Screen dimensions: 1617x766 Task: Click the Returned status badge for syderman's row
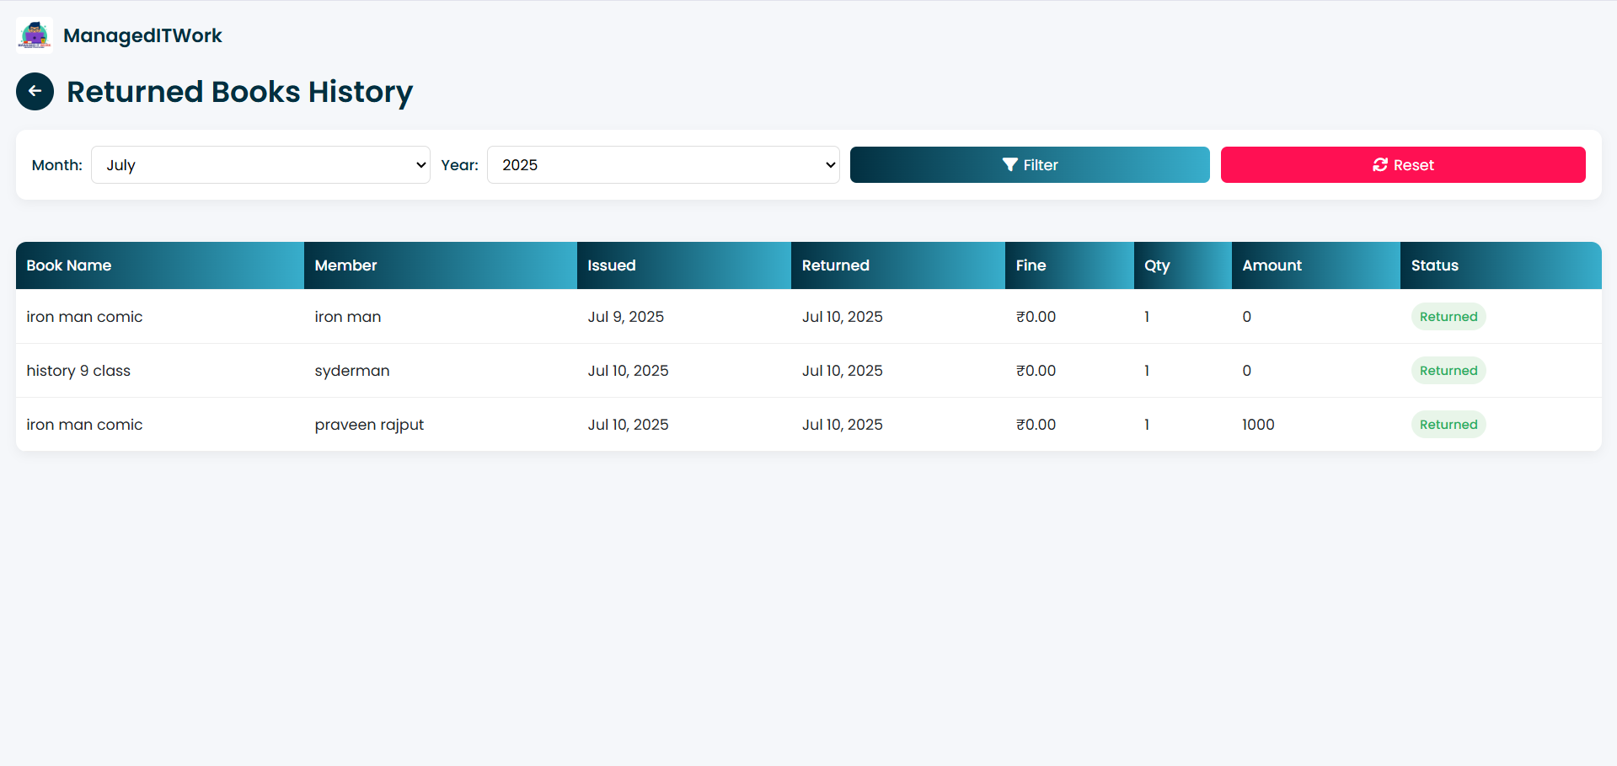tap(1448, 370)
